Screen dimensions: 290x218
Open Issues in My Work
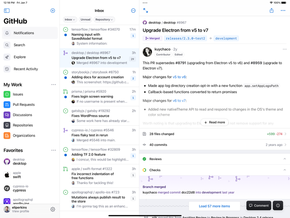[30, 94]
